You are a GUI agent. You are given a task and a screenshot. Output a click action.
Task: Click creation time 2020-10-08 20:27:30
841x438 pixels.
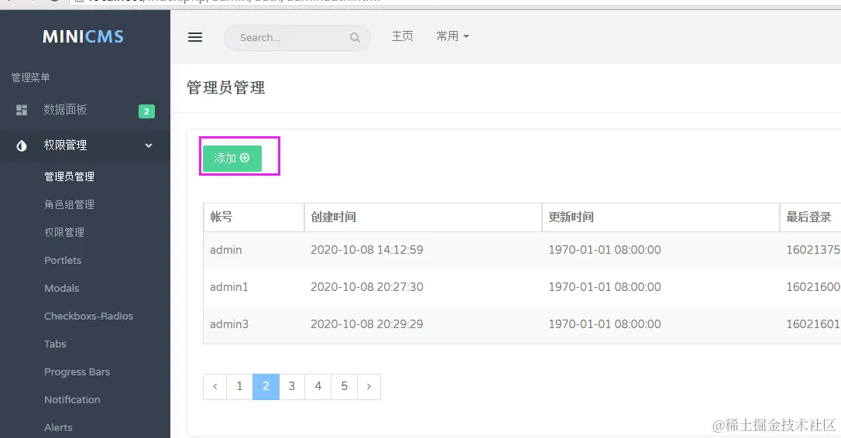(367, 287)
